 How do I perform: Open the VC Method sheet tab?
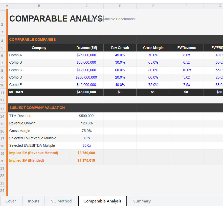(x=61, y=201)
